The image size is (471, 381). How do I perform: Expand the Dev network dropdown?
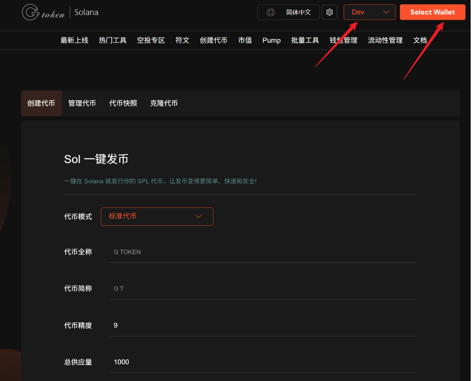click(369, 12)
